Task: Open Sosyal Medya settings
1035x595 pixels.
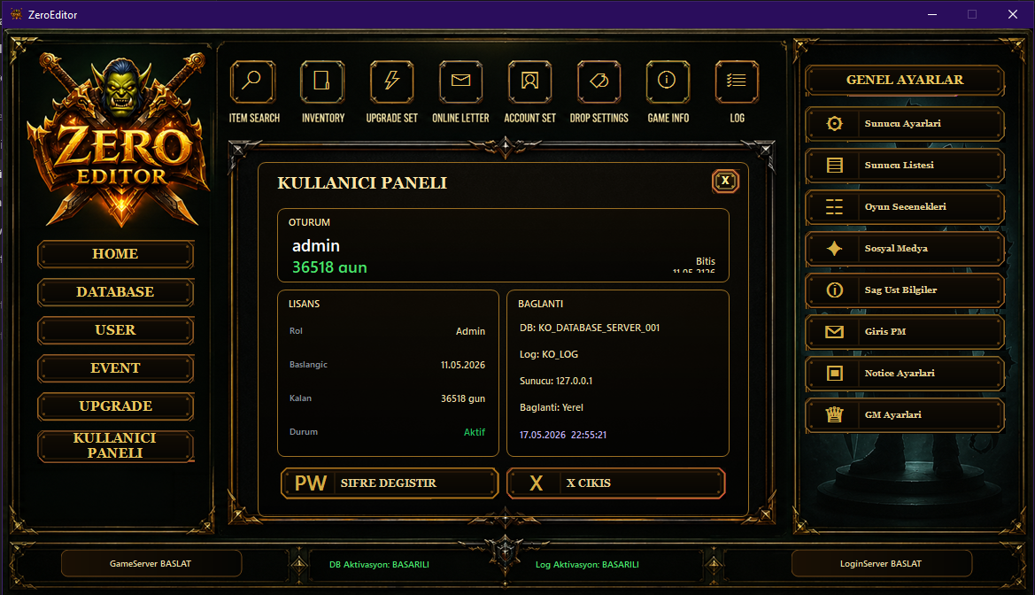Action: pyautogui.click(x=904, y=249)
